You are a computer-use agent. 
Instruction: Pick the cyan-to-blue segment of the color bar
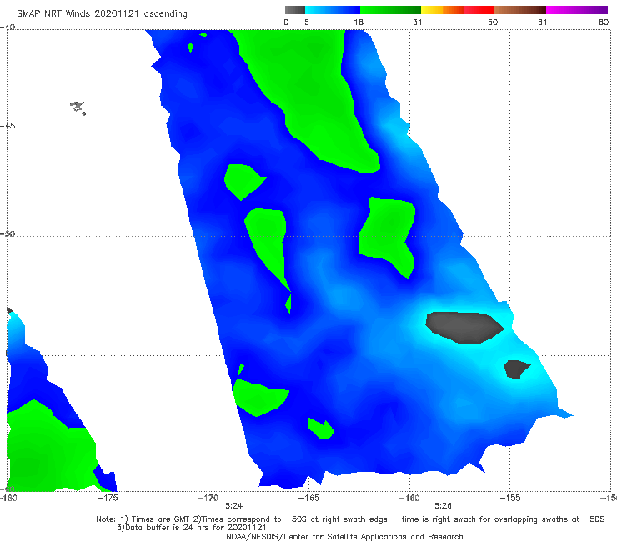tap(333, 10)
